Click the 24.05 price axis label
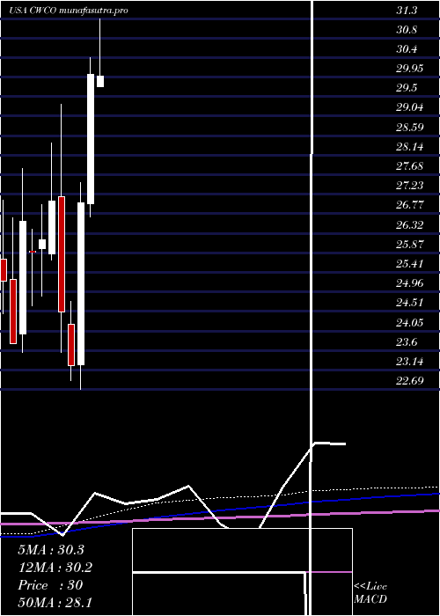 pyautogui.click(x=409, y=323)
